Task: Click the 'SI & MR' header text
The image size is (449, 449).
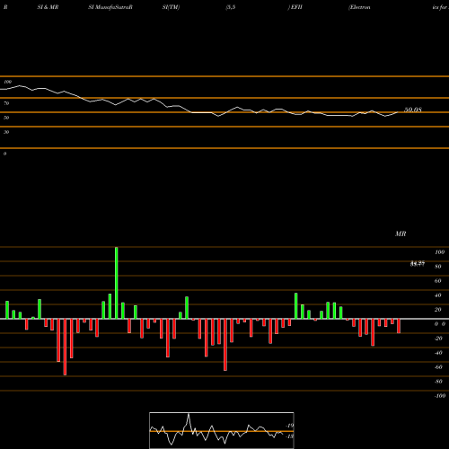Action: (x=48, y=7)
